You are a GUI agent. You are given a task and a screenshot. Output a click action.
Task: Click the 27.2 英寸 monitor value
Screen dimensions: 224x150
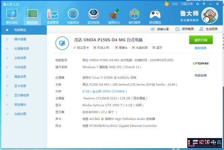coord(100,112)
